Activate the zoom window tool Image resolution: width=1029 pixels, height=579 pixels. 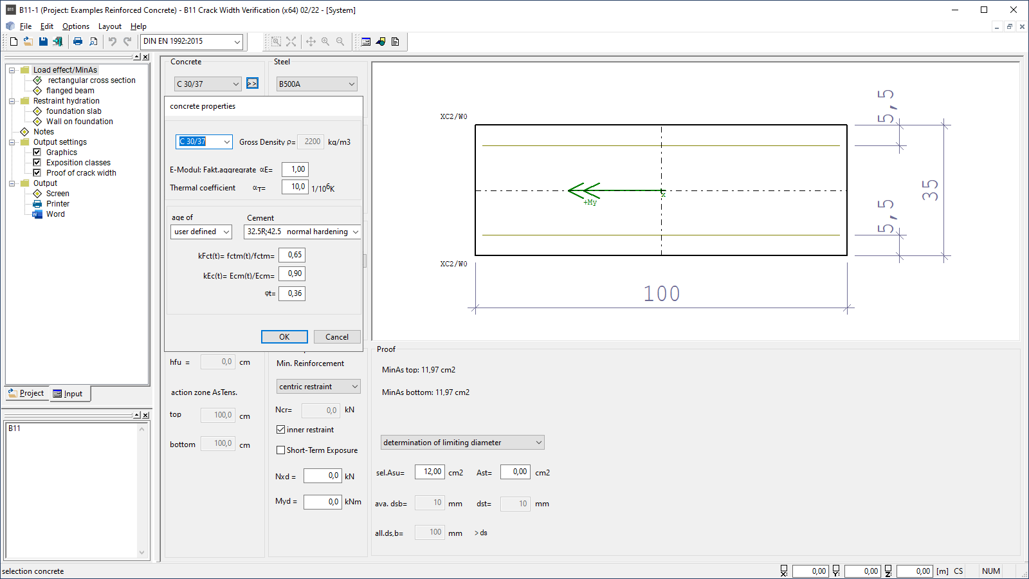tap(276, 41)
